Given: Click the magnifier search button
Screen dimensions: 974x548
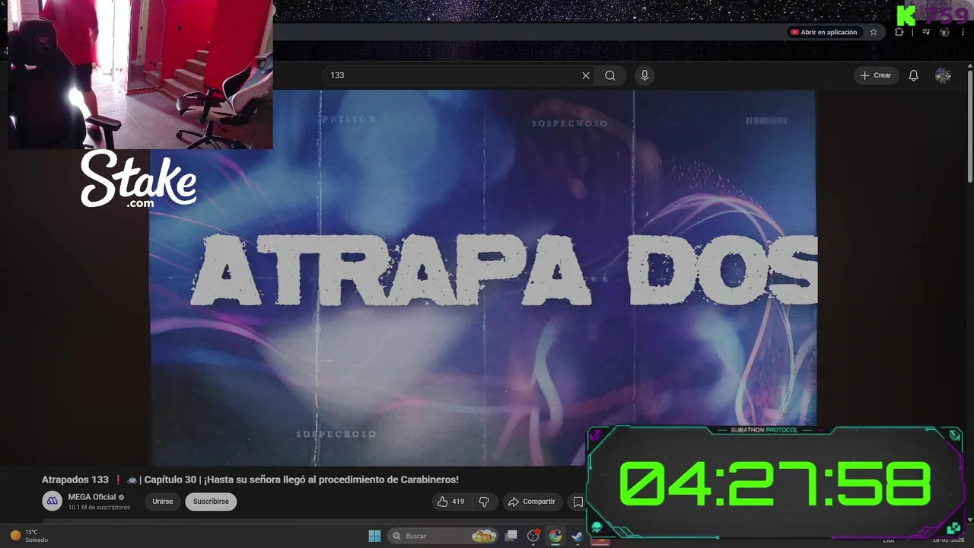Looking at the screenshot, I should 610,75.
